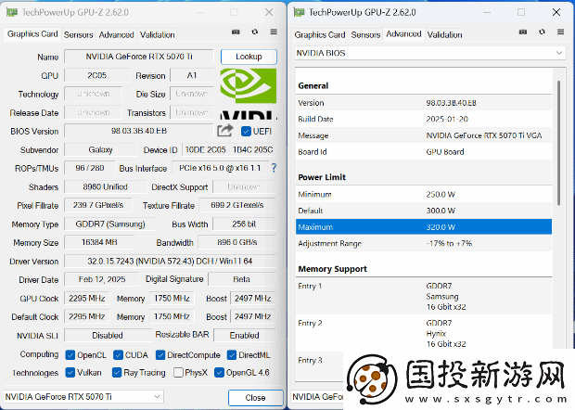Toggle the DirectCompute checkbox
Viewport: 575px width, 410px height.
(160, 354)
